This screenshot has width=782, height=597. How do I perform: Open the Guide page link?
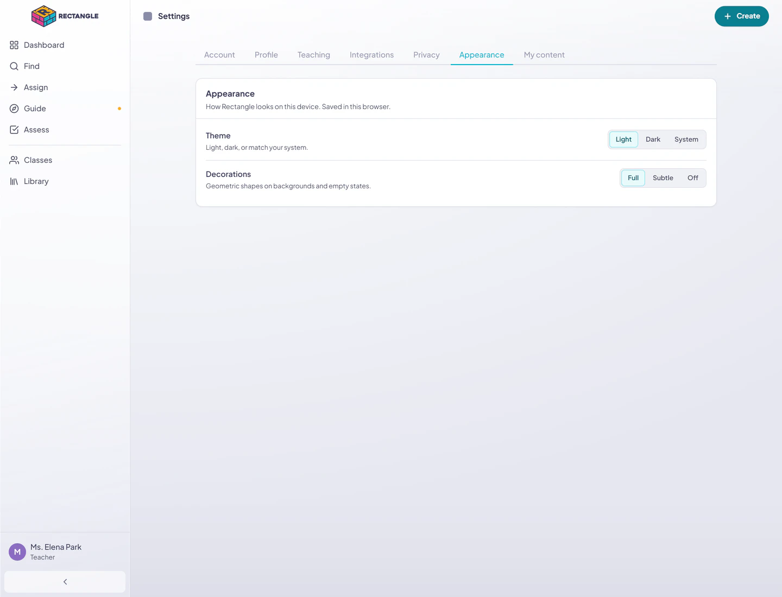65,109
